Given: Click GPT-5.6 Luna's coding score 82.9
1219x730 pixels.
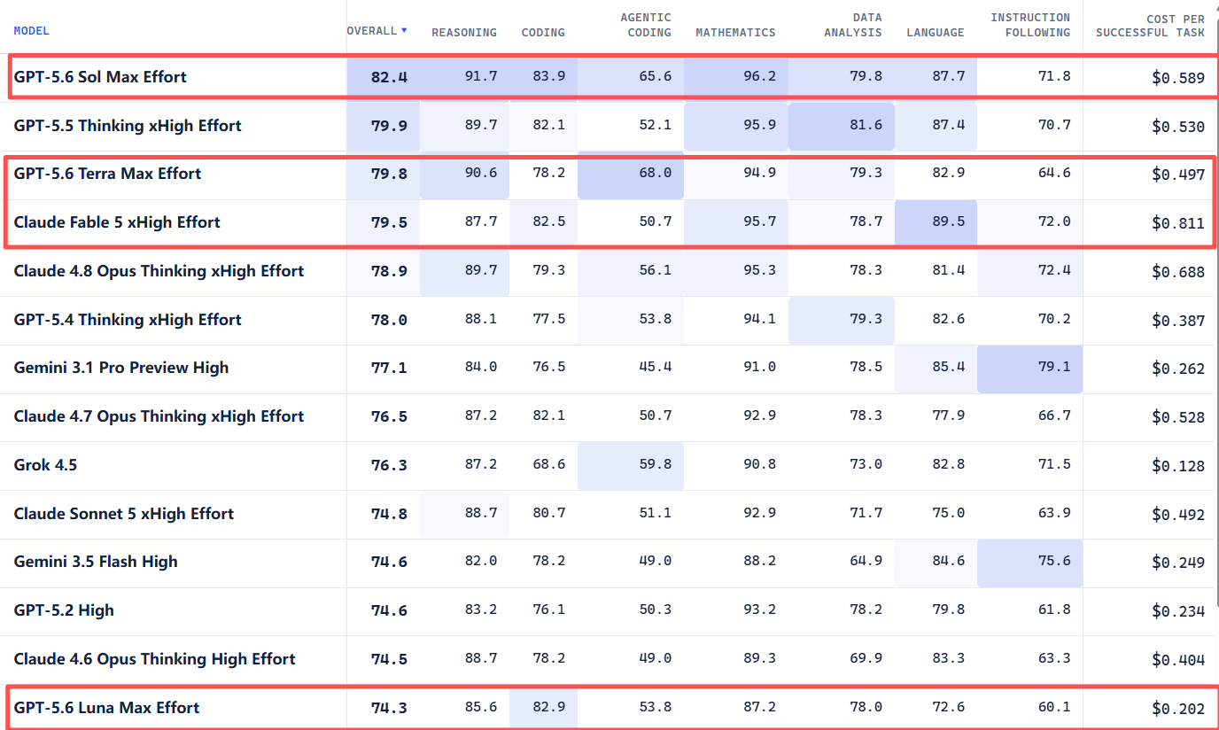Looking at the screenshot, I should click(x=548, y=707).
